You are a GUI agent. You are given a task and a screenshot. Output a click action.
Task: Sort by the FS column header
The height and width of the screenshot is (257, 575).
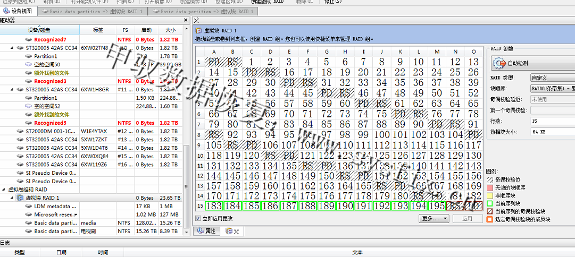pyautogui.click(x=125, y=30)
